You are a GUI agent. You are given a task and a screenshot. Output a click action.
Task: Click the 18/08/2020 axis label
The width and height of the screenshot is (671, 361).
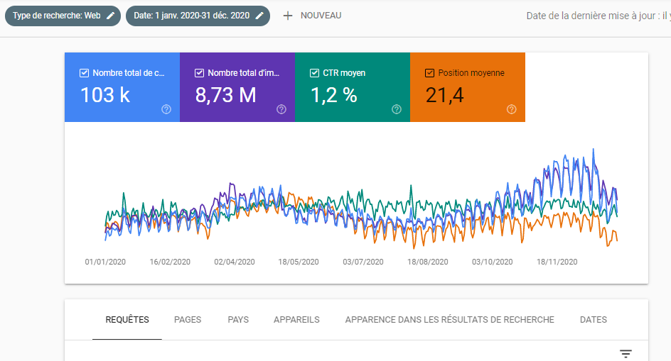(427, 262)
